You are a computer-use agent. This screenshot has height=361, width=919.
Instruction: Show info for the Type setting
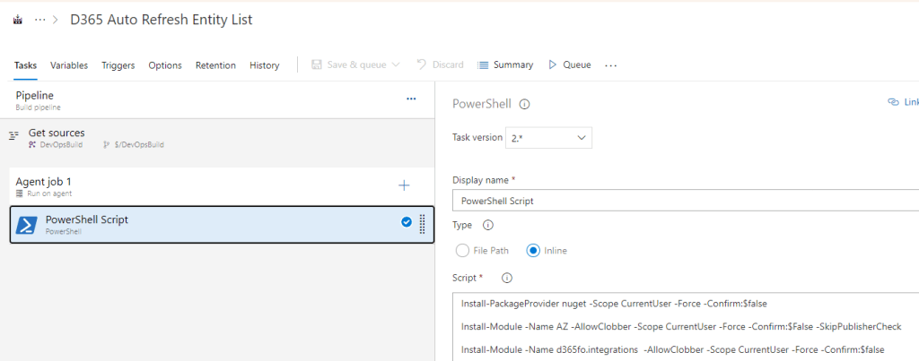(x=487, y=225)
